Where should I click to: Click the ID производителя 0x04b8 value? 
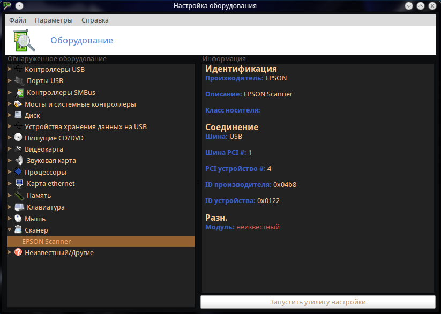pos(285,185)
